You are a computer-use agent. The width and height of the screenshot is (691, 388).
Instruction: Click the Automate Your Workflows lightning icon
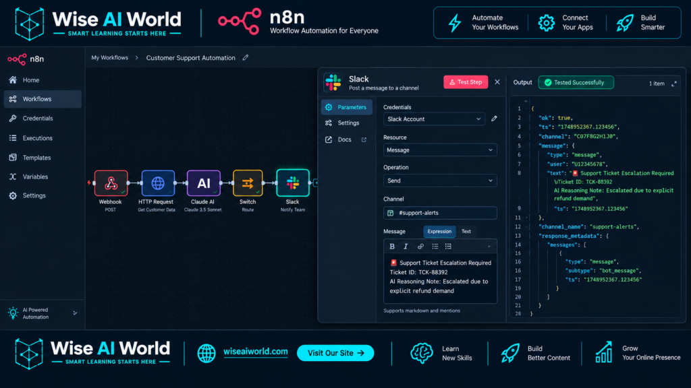click(x=455, y=23)
